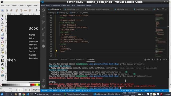Open VS Code Go menu
The image size is (171, 96).
click(69, 5)
